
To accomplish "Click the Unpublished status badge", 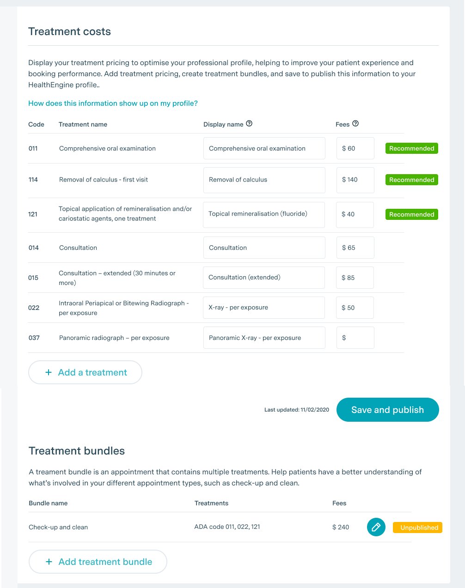I will tap(417, 527).
